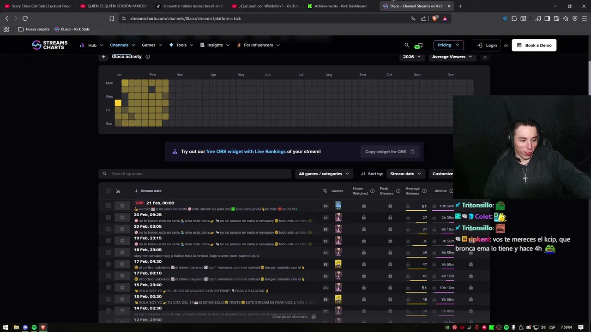Check the box for 19 Feb, 23:15 stream
The height and width of the screenshot is (332, 591).
click(108, 241)
